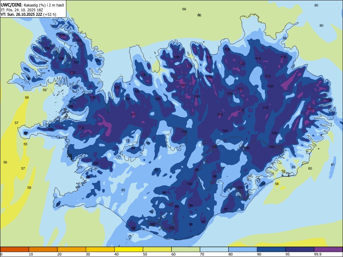
Task: Click the '10' legend scale label
Action: pos(31,254)
